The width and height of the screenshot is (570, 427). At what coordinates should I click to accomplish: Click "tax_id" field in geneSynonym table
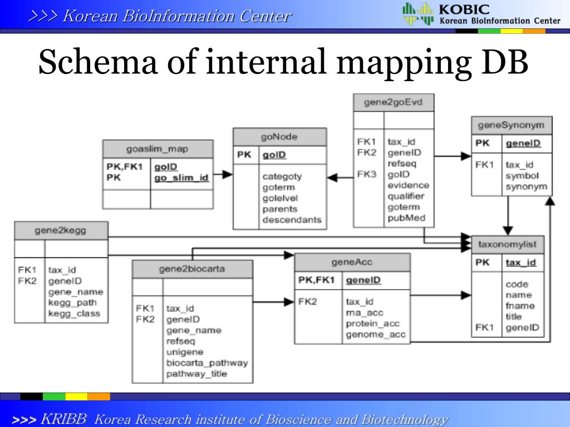519,165
